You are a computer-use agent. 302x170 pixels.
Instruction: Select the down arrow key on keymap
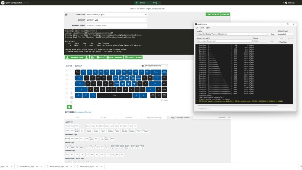[128, 84]
